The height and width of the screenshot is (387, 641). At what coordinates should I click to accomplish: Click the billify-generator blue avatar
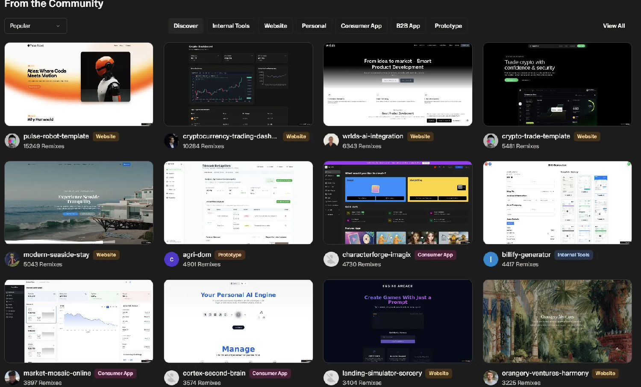click(x=491, y=259)
